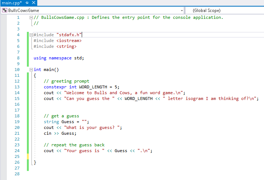
Task: Click the BullsCowsGame project icon
Action: 5,11
